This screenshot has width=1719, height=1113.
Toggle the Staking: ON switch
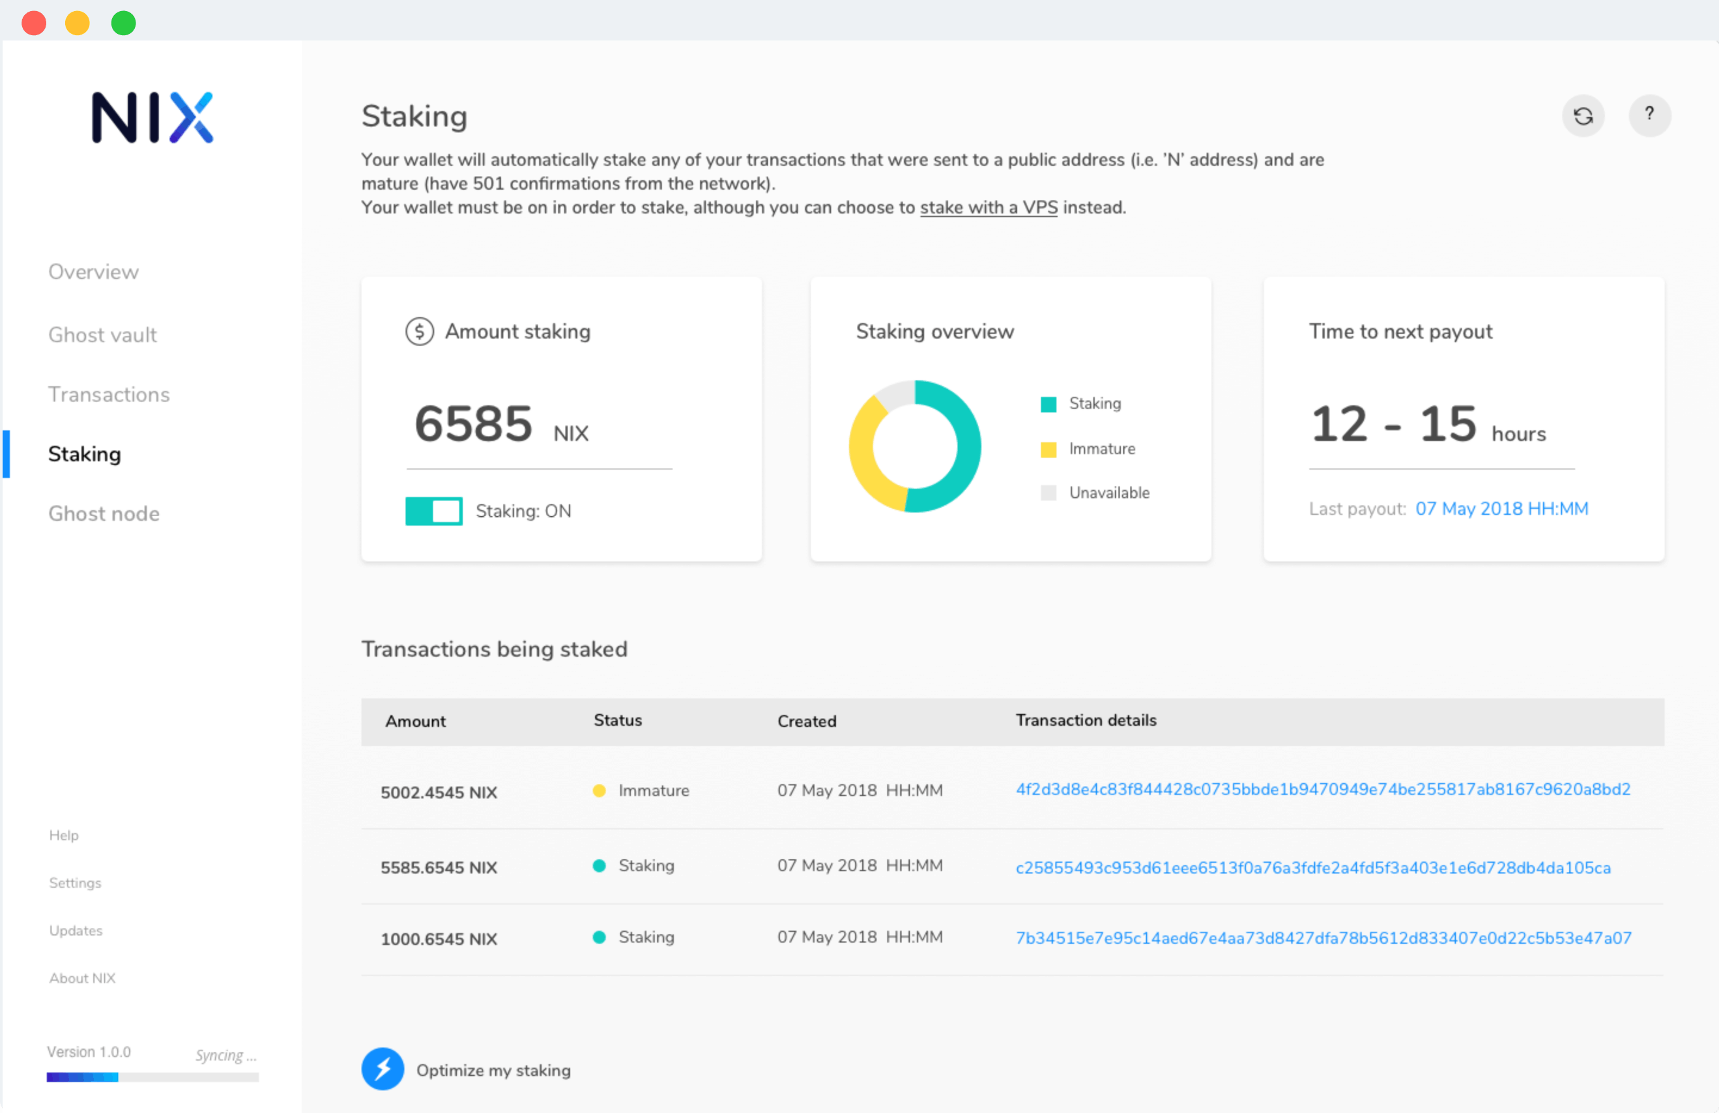click(433, 512)
